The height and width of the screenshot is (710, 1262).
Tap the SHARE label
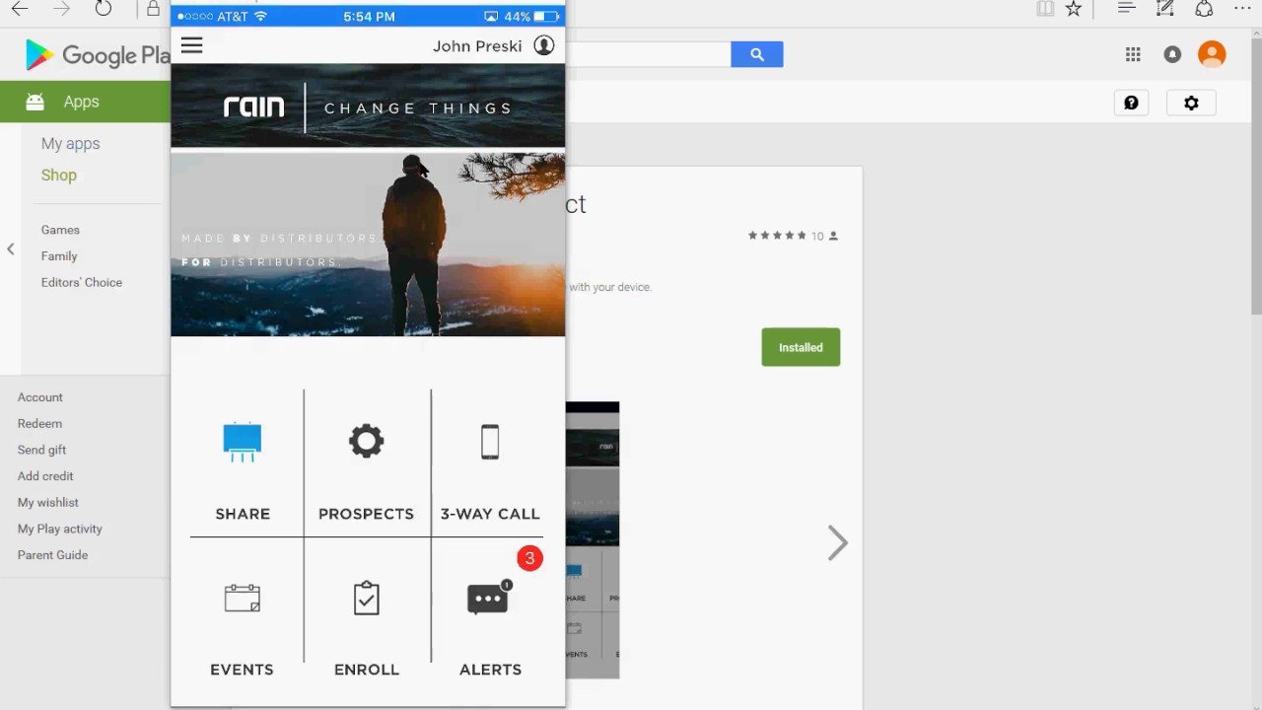[x=243, y=514]
